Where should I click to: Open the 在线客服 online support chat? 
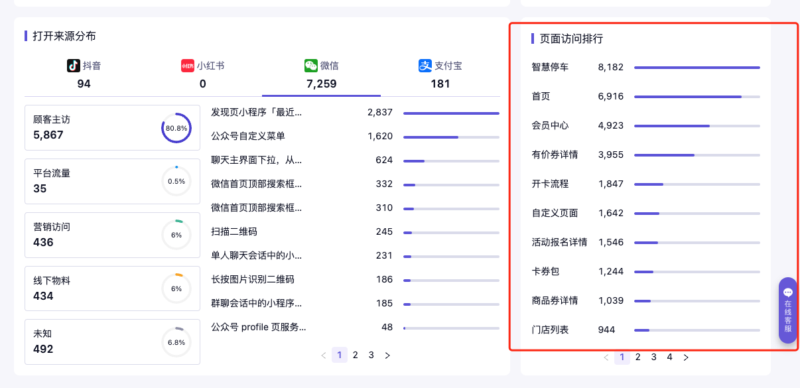(787, 310)
